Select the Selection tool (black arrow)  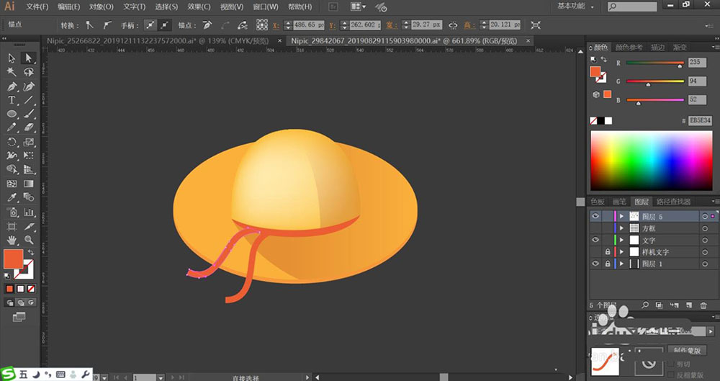[12, 58]
